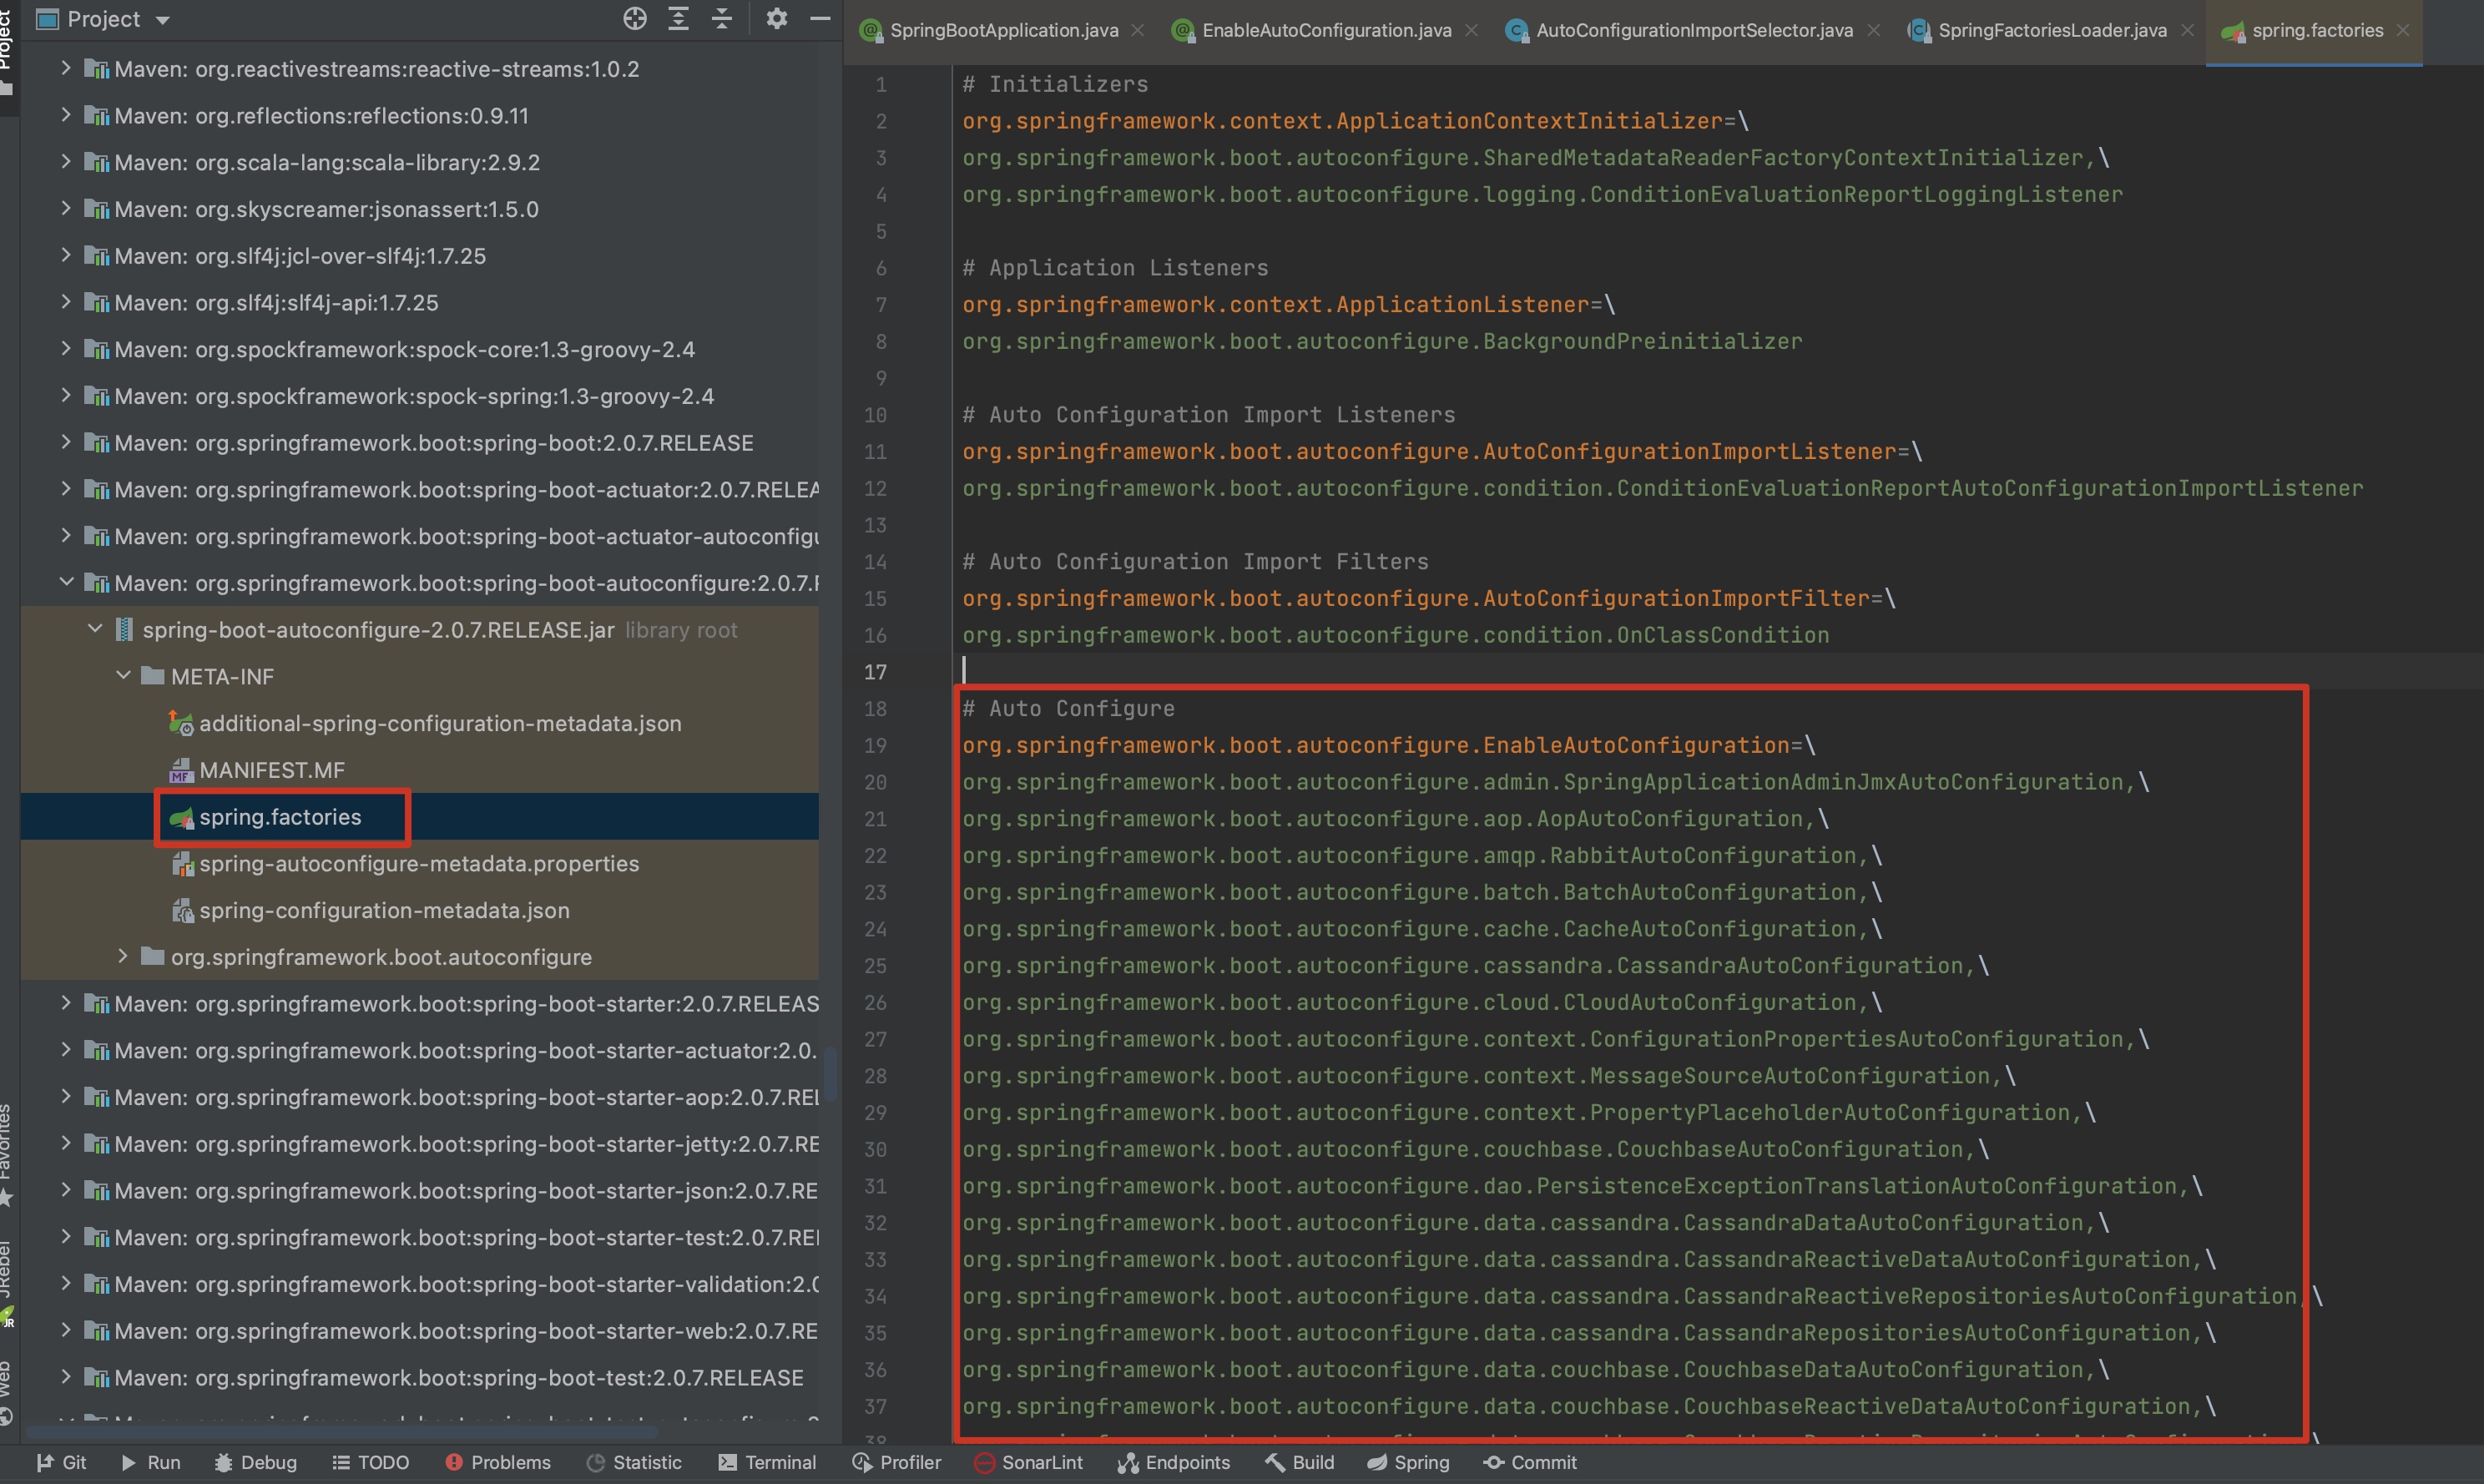Click the Expand All icon in Project panel
The image size is (2484, 1484).
pyautogui.click(x=678, y=18)
